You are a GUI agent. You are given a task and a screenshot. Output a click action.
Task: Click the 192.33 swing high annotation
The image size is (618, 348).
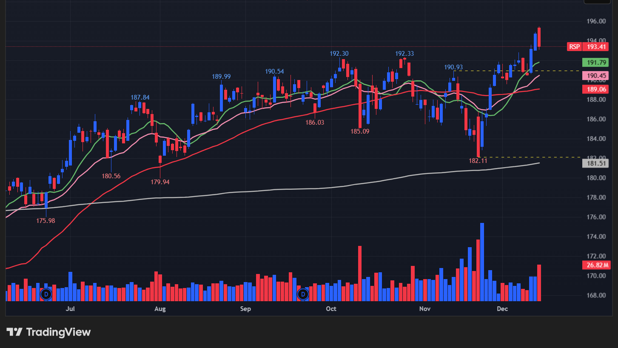[404, 54]
